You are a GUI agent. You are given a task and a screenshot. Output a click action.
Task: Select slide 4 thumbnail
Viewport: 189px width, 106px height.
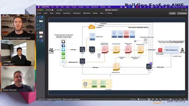[41, 29]
